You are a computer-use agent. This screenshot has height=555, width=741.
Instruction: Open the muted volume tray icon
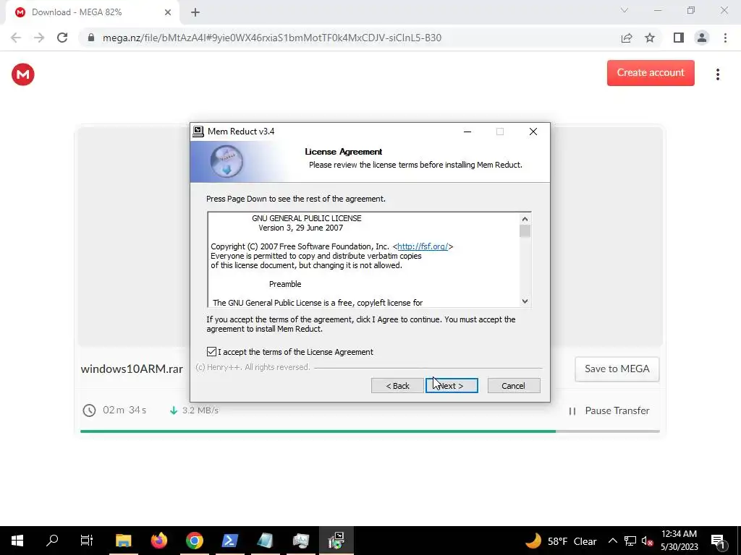tap(648, 541)
